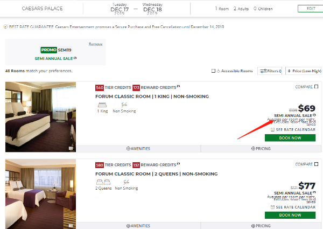The height and width of the screenshot is (229, 323).
Task: Click calendar icon beside $69 rate calendar
Action: pyautogui.click(x=272, y=130)
